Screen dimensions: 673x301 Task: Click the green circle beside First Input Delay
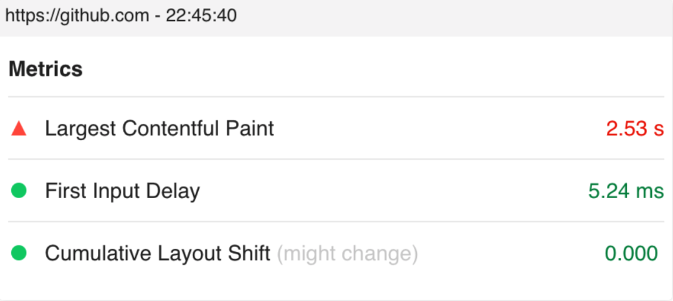click(x=19, y=191)
